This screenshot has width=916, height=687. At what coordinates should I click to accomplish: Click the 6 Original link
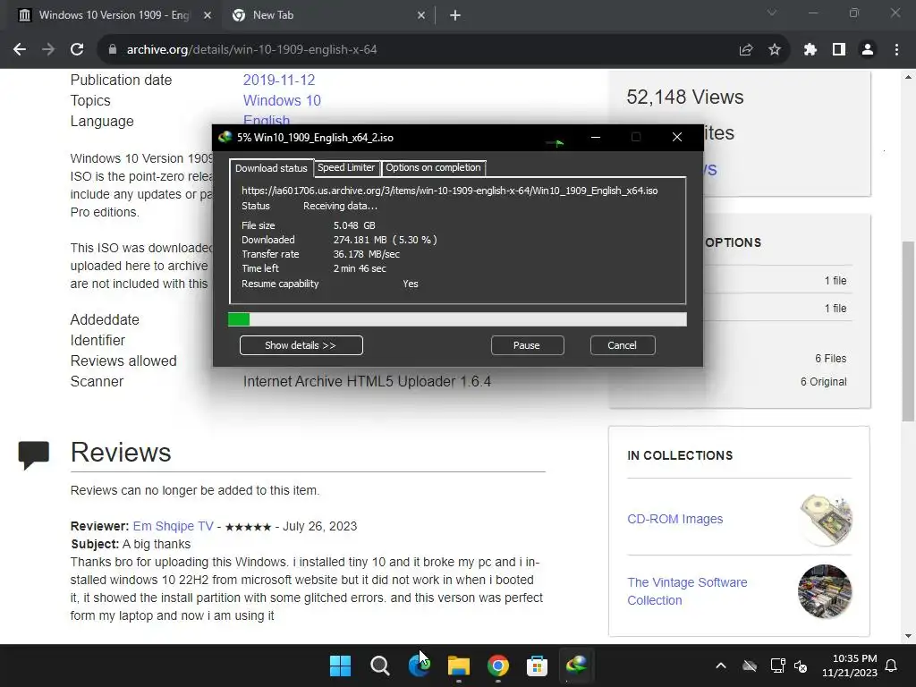click(x=823, y=382)
